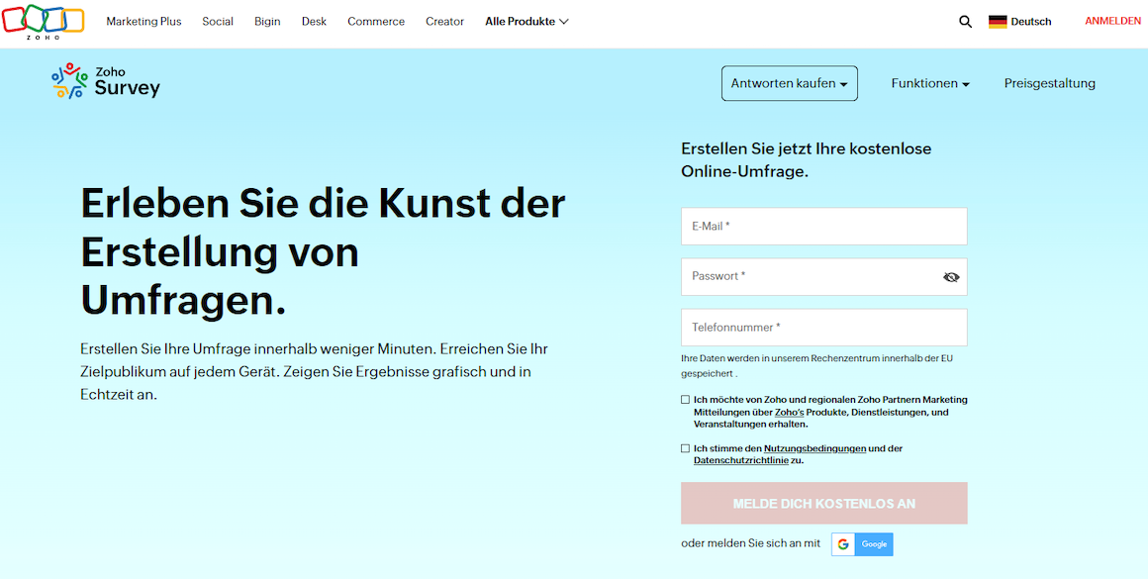Accept the terms of use checkbox
This screenshot has width=1148, height=579.
(686, 448)
